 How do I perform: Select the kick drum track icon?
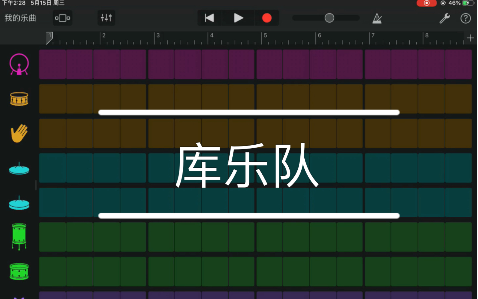(19, 64)
